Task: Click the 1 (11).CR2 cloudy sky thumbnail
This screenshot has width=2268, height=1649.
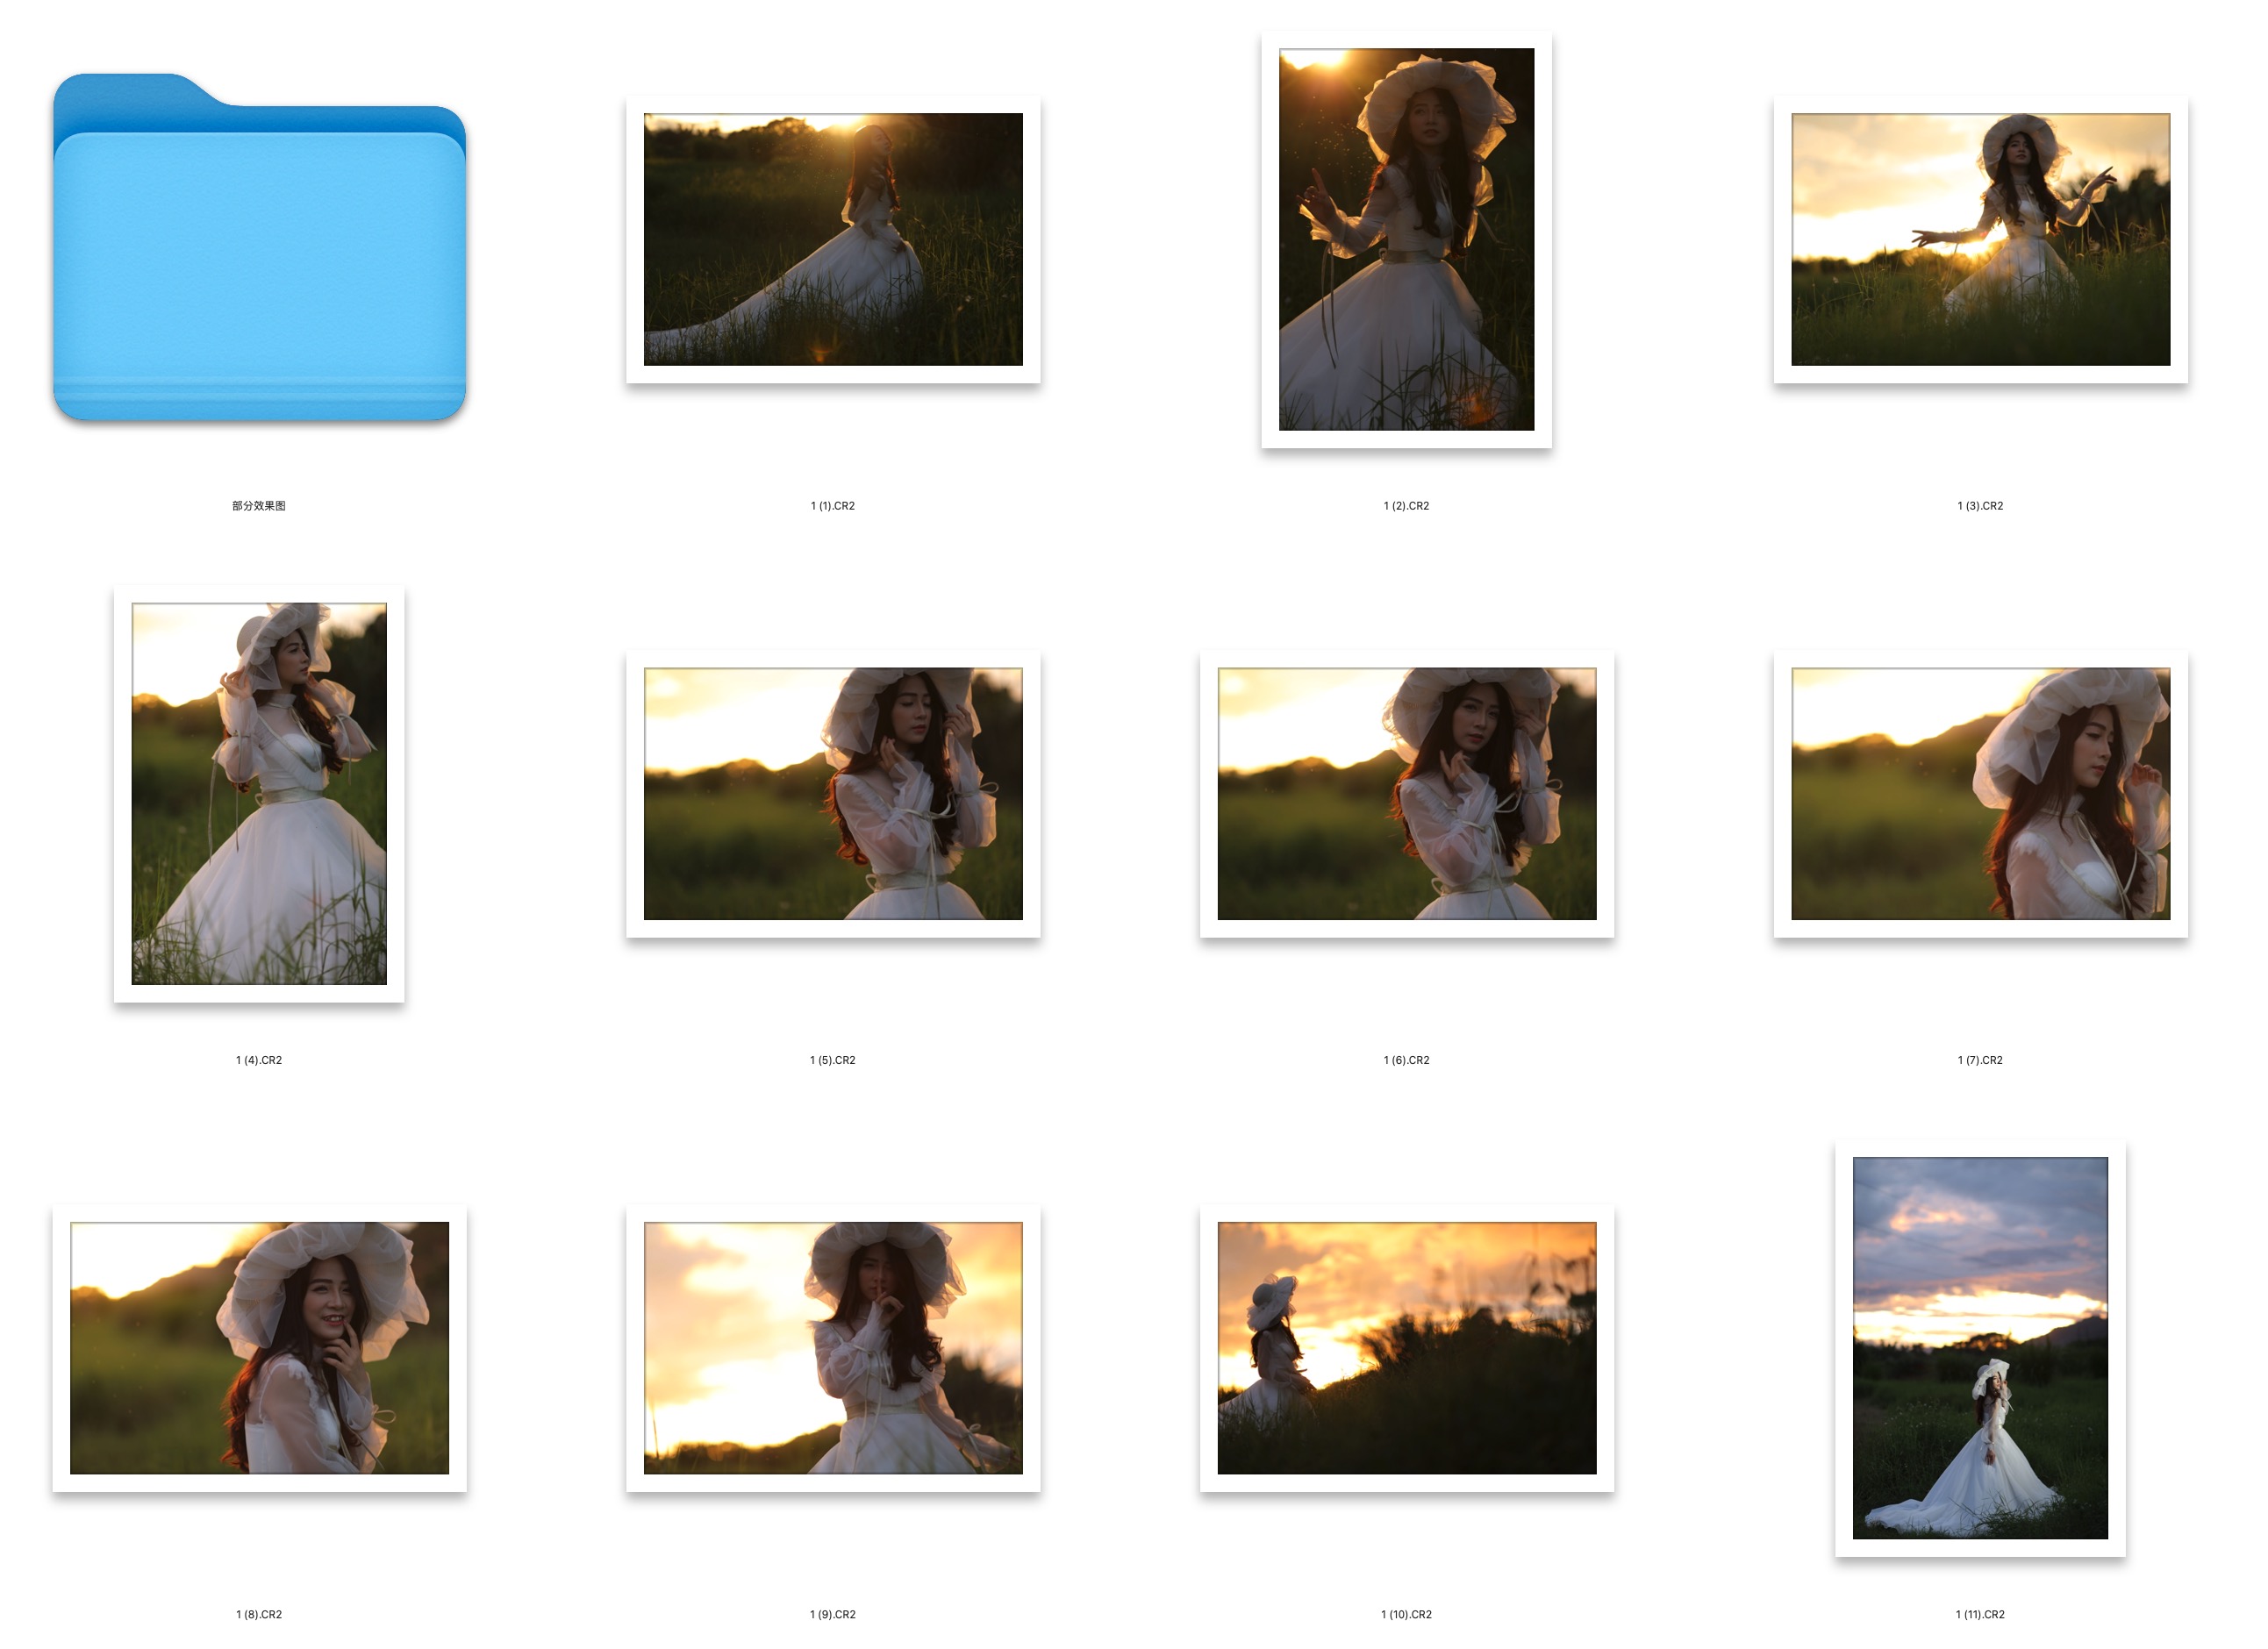Action: pos(1980,1347)
